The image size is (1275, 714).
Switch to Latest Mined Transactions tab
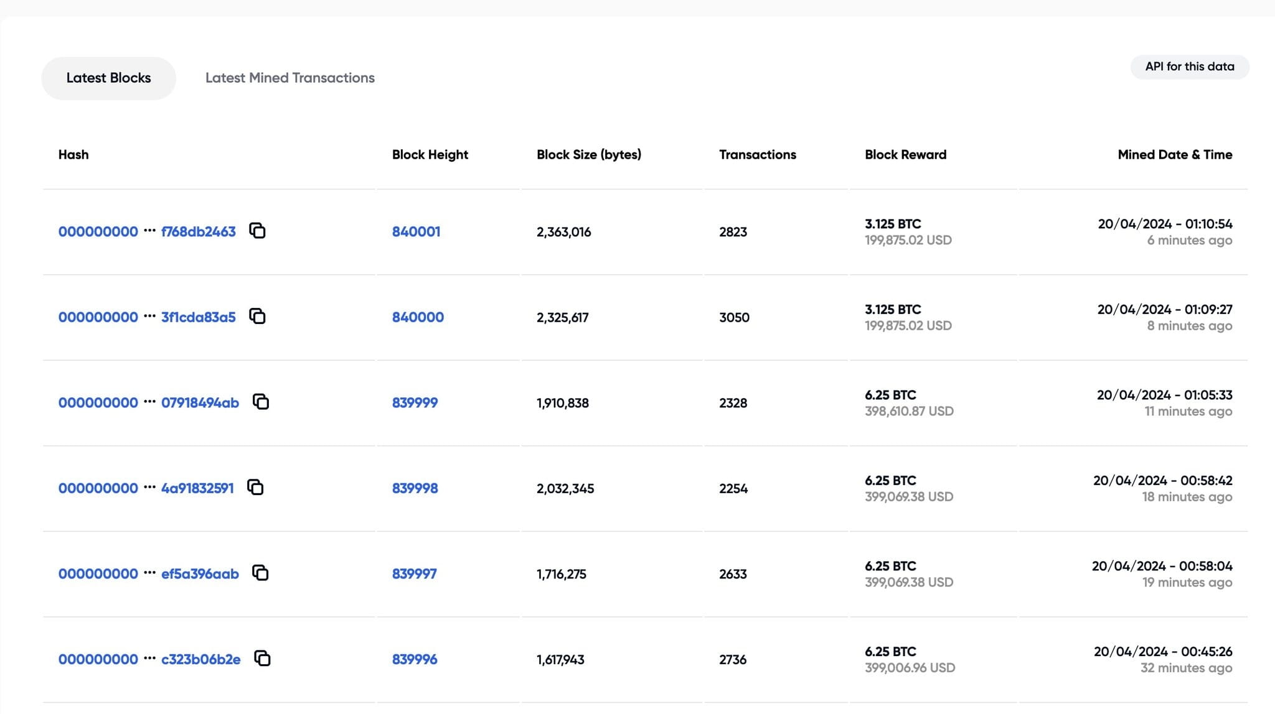click(289, 77)
